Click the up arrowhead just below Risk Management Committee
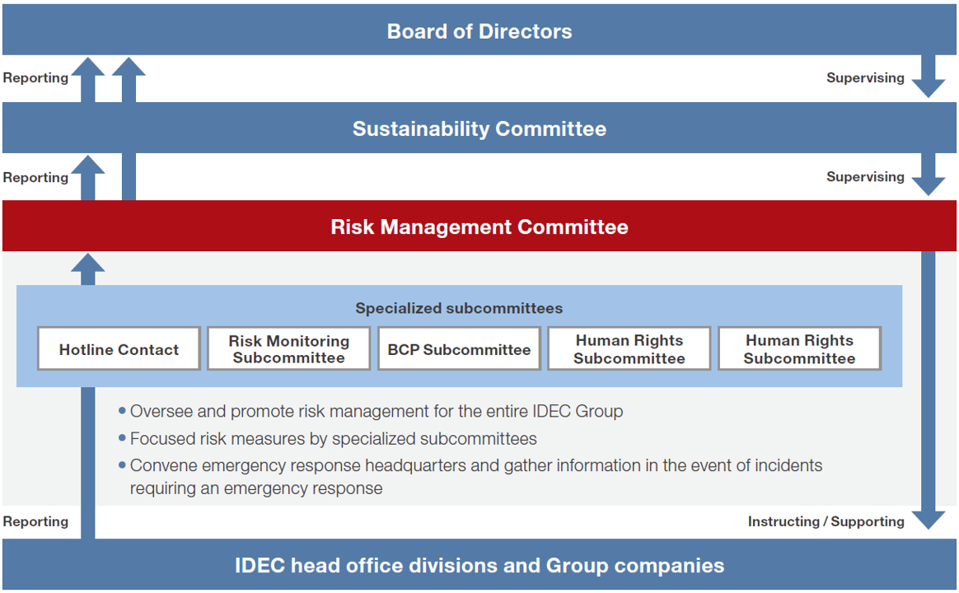Screen dimensions: 959x593 pyautogui.click(x=87, y=265)
